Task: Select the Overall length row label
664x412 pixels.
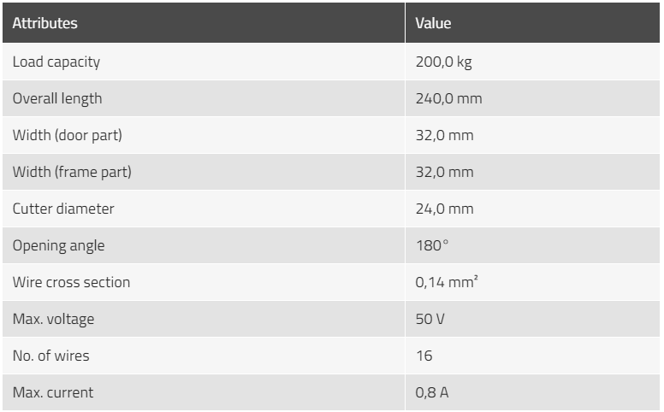Action: pyautogui.click(x=57, y=98)
